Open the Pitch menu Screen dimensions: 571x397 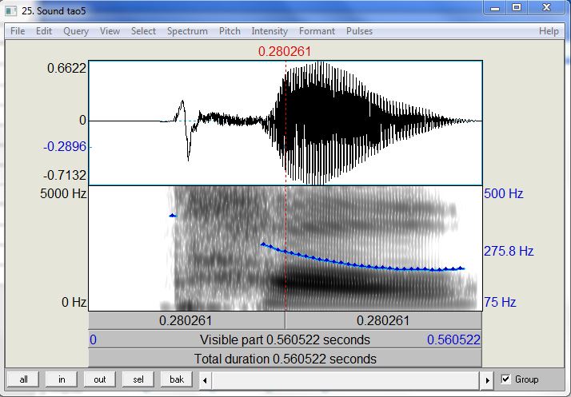tap(230, 31)
